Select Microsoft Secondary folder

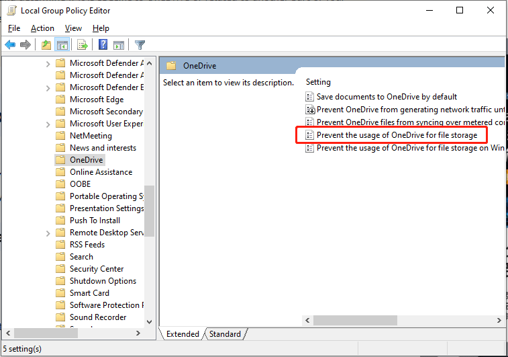(106, 112)
